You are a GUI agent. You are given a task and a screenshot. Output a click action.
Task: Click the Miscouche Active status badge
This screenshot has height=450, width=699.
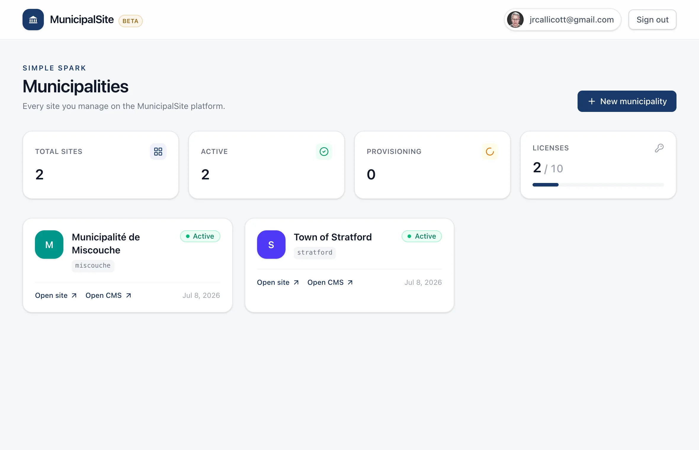click(200, 236)
